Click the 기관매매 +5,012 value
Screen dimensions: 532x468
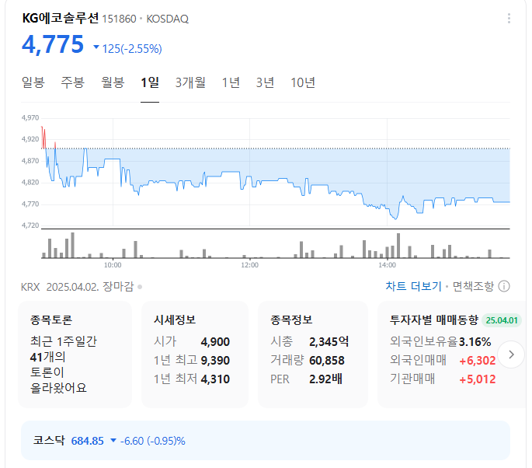(x=478, y=379)
